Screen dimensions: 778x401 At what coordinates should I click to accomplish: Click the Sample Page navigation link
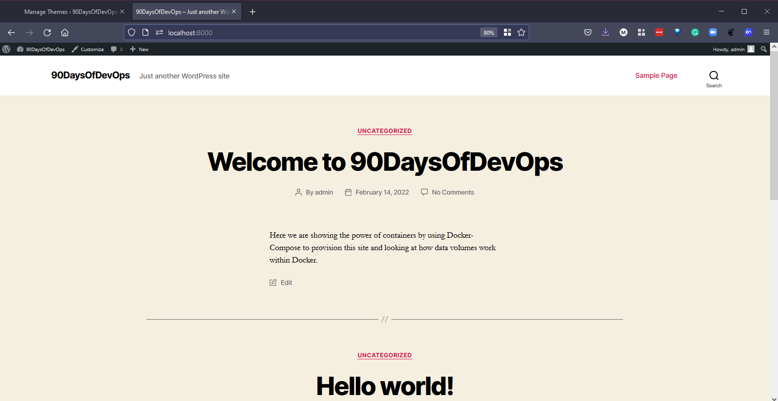tap(656, 75)
